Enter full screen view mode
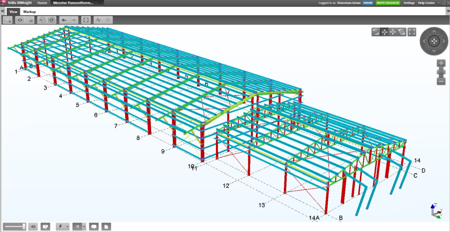The image size is (450, 232). (x=412, y=31)
